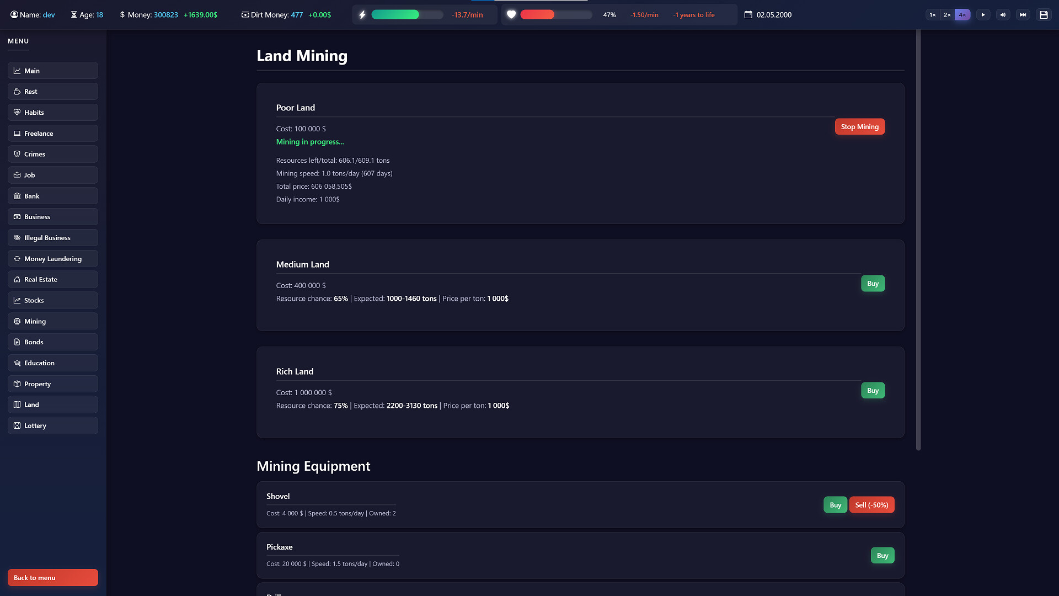Open Illegal Business from the sidebar

tap(52, 237)
